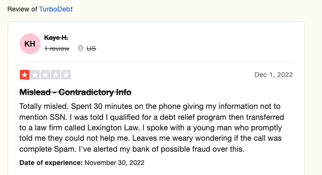Click the fifth grey rating star

tap(66, 75)
